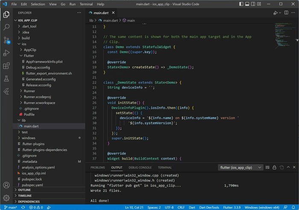Open Source Control view with badge
This screenshot has width=299, height=210.
[6, 40]
